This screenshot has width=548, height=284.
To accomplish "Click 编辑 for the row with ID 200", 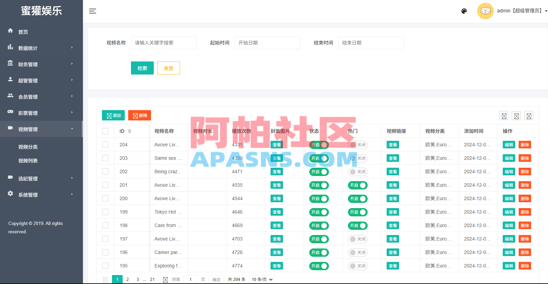I will [509, 199].
